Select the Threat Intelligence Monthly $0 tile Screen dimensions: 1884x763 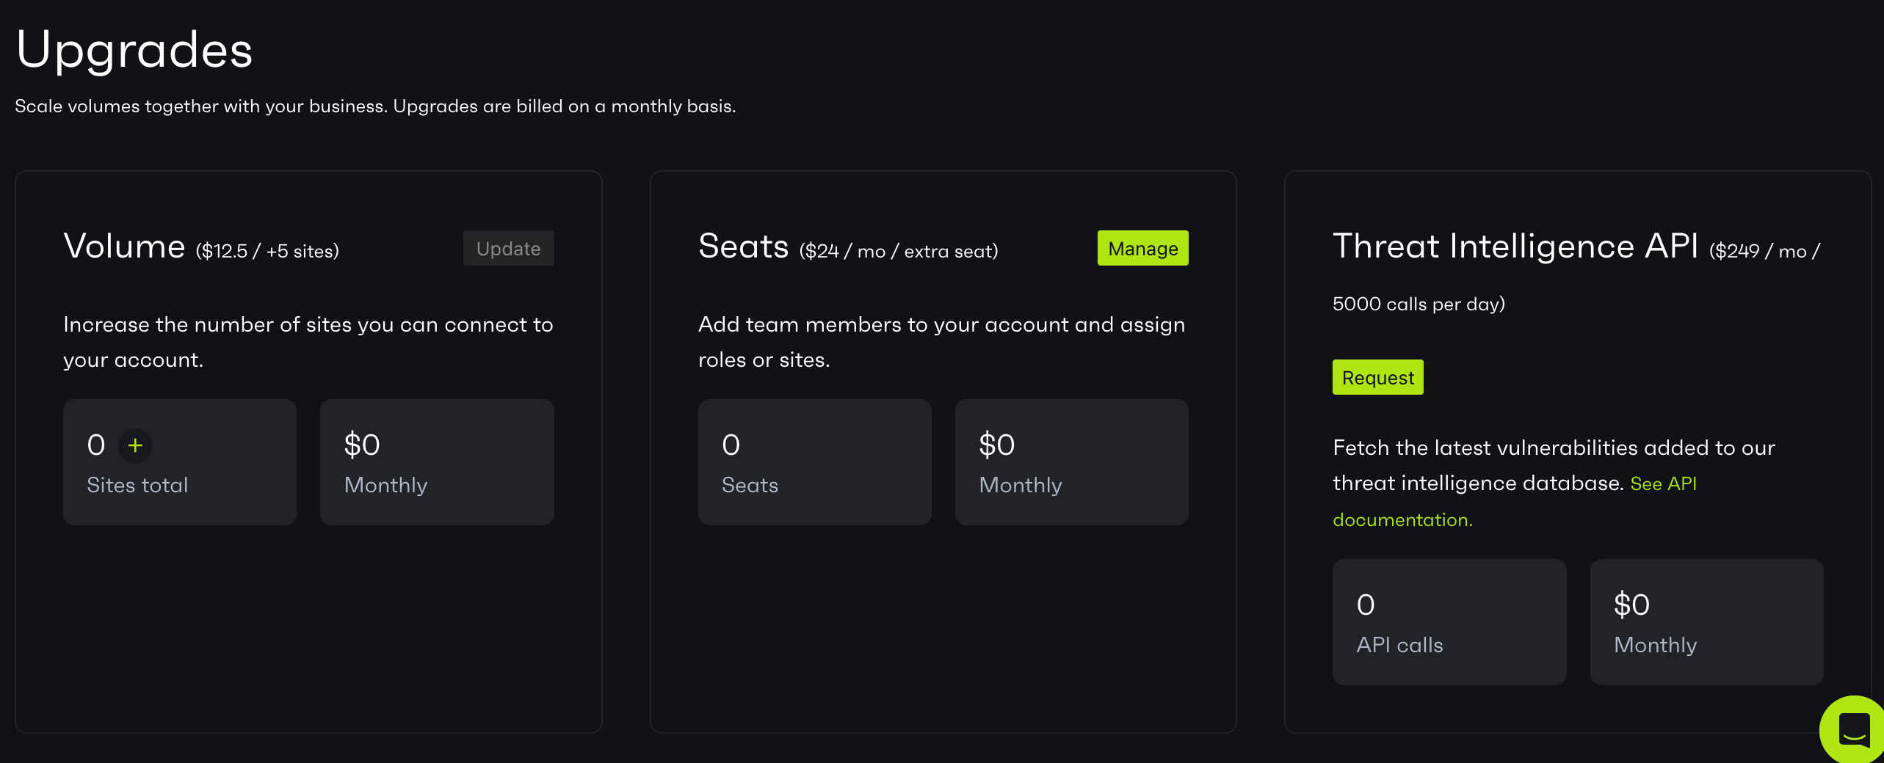1706,622
